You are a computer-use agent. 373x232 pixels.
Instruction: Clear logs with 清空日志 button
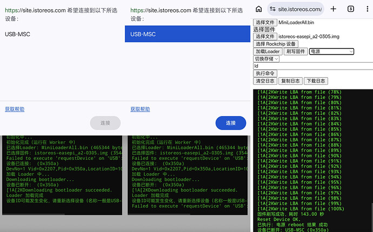(x=265, y=81)
